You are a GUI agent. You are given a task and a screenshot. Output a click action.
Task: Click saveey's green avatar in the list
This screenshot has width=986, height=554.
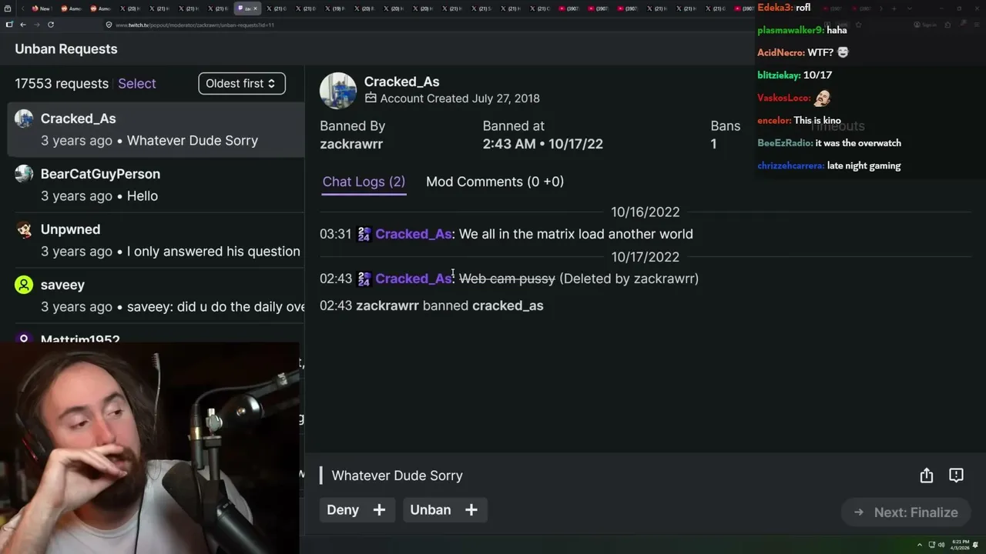click(24, 285)
